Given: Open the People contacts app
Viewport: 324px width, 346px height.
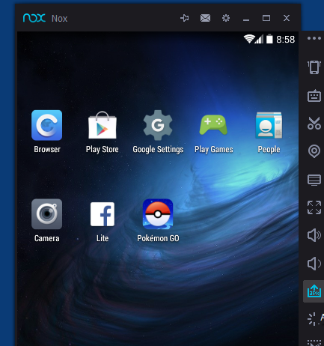Looking at the screenshot, I should 269,125.
